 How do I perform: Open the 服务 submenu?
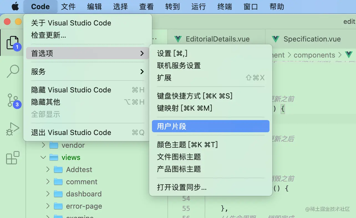tap(88, 72)
